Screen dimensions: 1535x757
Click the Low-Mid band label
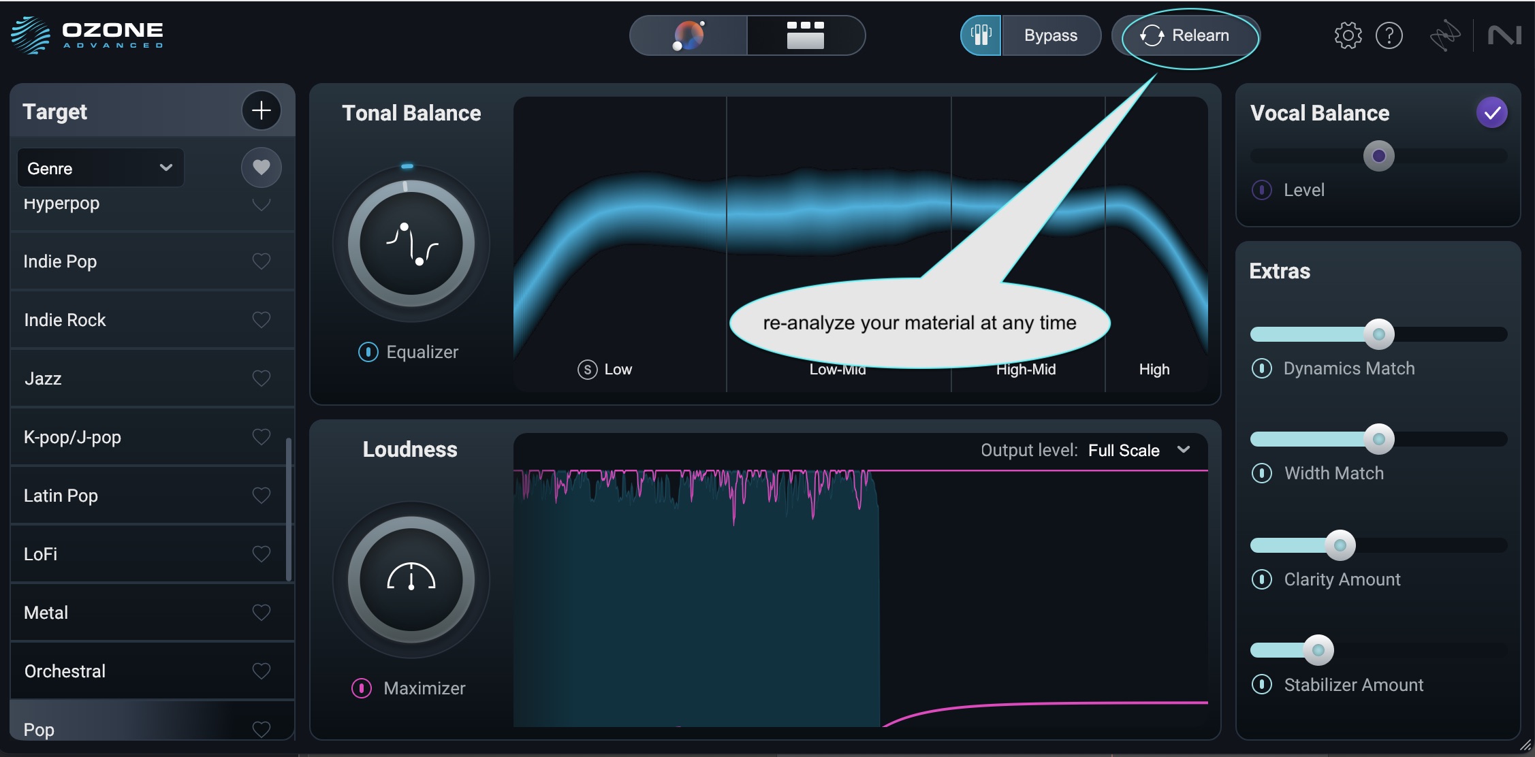pyautogui.click(x=838, y=370)
